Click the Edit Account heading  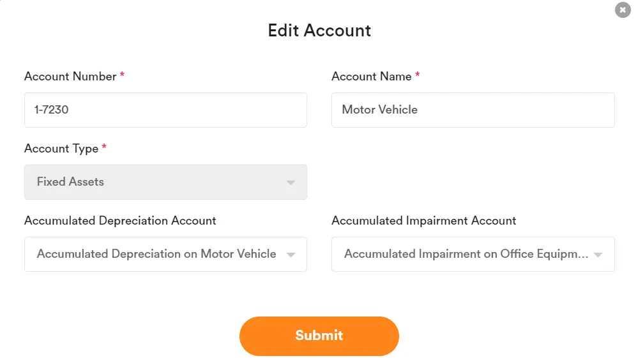[319, 31]
